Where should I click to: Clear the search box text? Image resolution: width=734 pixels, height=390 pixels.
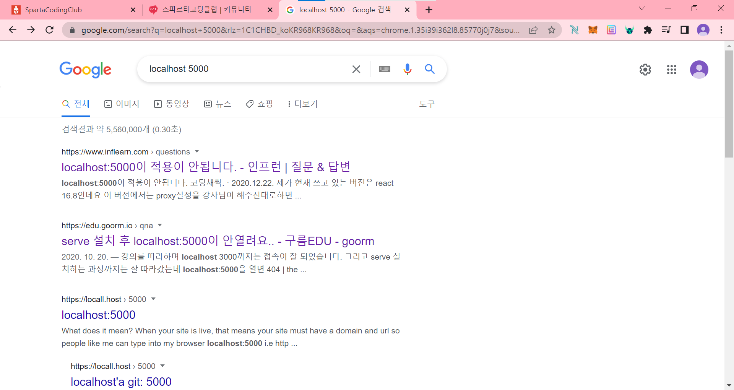pyautogui.click(x=356, y=69)
